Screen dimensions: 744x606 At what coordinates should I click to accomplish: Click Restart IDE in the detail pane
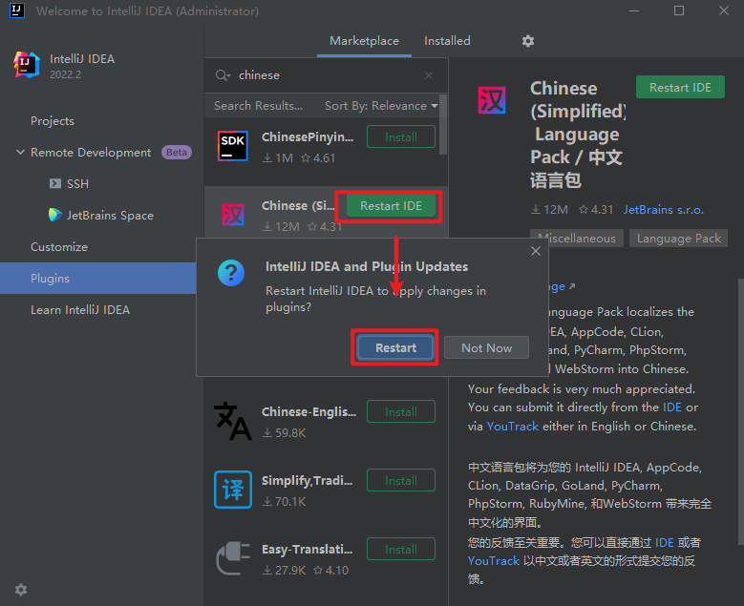click(x=680, y=87)
